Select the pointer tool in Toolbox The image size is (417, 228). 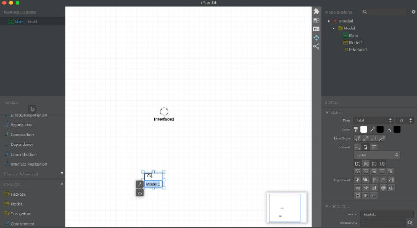click(x=32, y=109)
